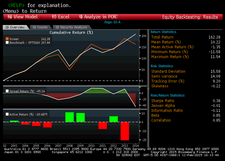Click the Dogs-10-A model name link
Image resolution: width=225 pixels, height=161 pixels.
pyautogui.click(x=112, y=22)
